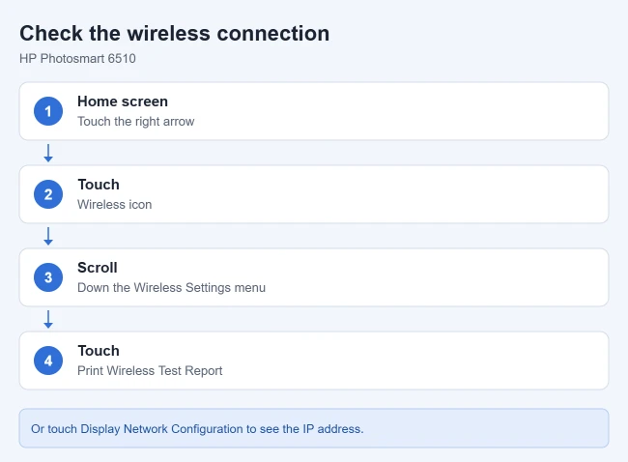Click the arrow between steps 2 and 3
Screen dimensions: 628x462
pos(48,236)
